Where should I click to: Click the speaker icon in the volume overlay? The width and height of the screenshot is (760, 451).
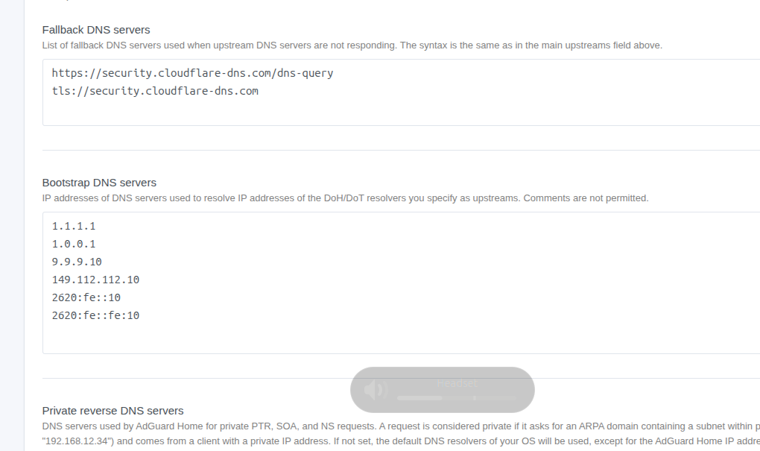(x=375, y=389)
